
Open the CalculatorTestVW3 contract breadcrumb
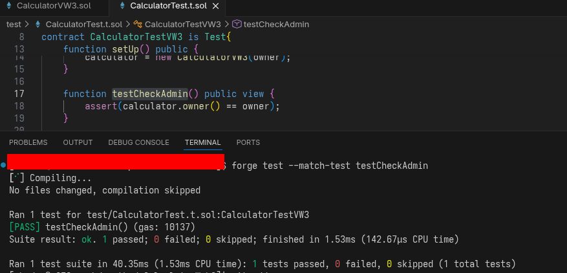pyautogui.click(x=182, y=25)
